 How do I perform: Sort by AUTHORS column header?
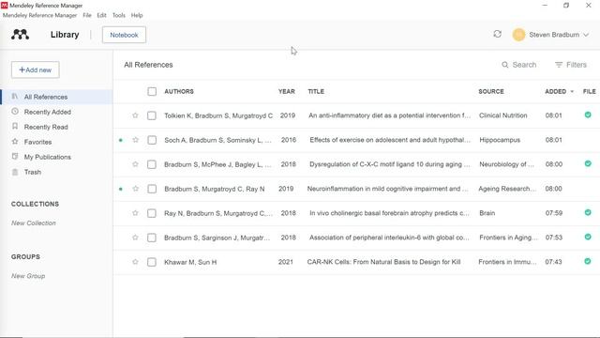pos(179,92)
